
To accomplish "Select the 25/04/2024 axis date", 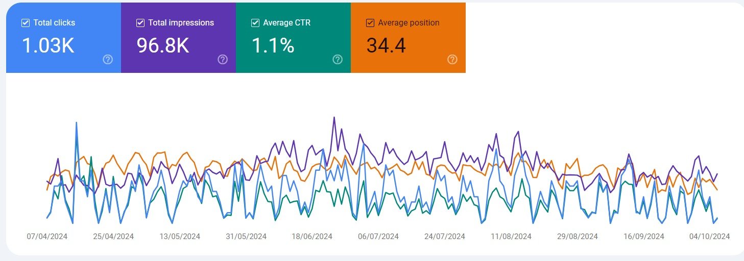I will [113, 237].
